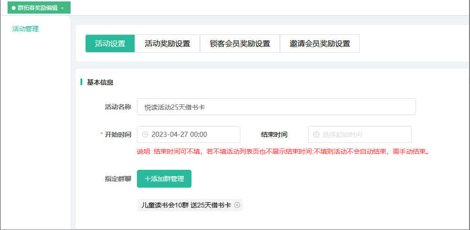The height and width of the screenshot is (230, 470).
Task: Open the 锁客会员奖励设置 tab
Action: (240, 44)
